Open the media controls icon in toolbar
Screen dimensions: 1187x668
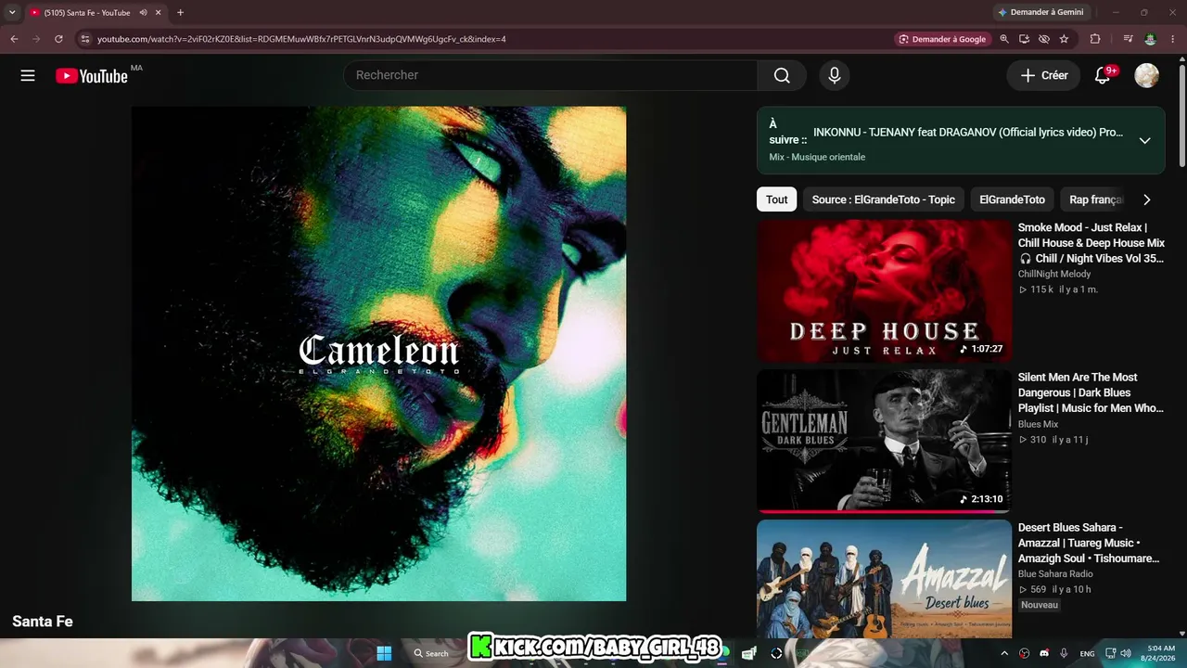tap(1128, 39)
